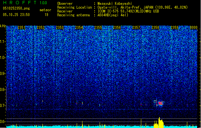Click the 2359 time marker
201x128 pixels.
point(174,27)
